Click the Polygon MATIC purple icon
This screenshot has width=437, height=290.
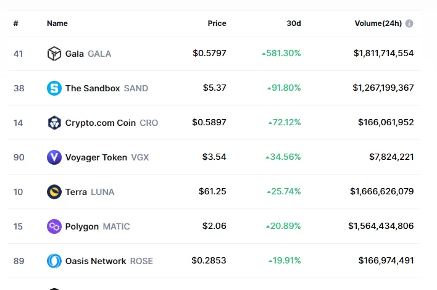[54, 226]
